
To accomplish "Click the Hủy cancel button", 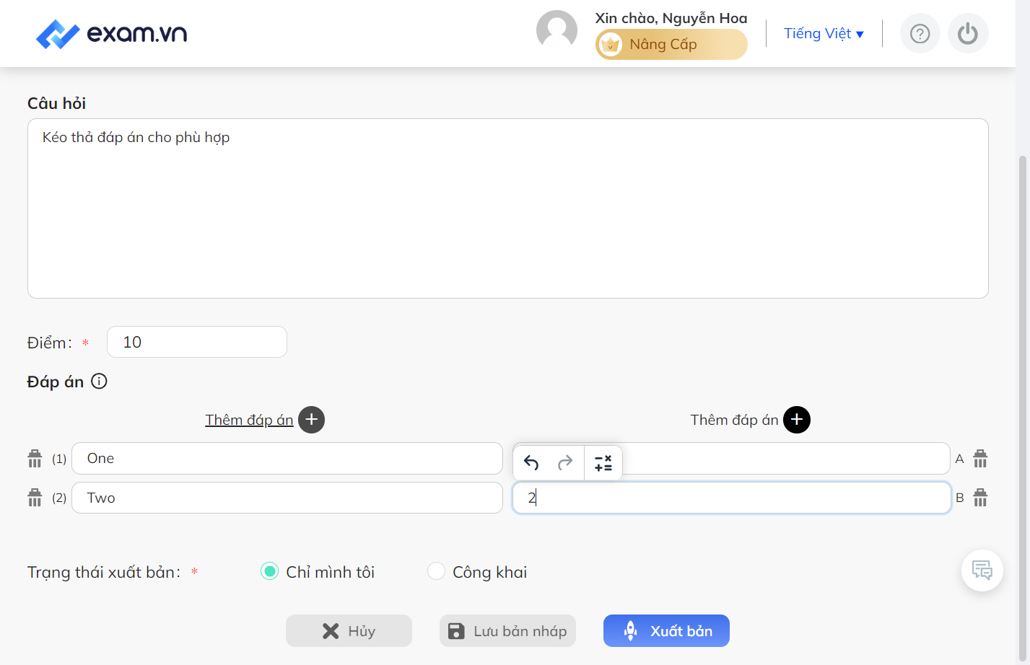I will pos(349,631).
